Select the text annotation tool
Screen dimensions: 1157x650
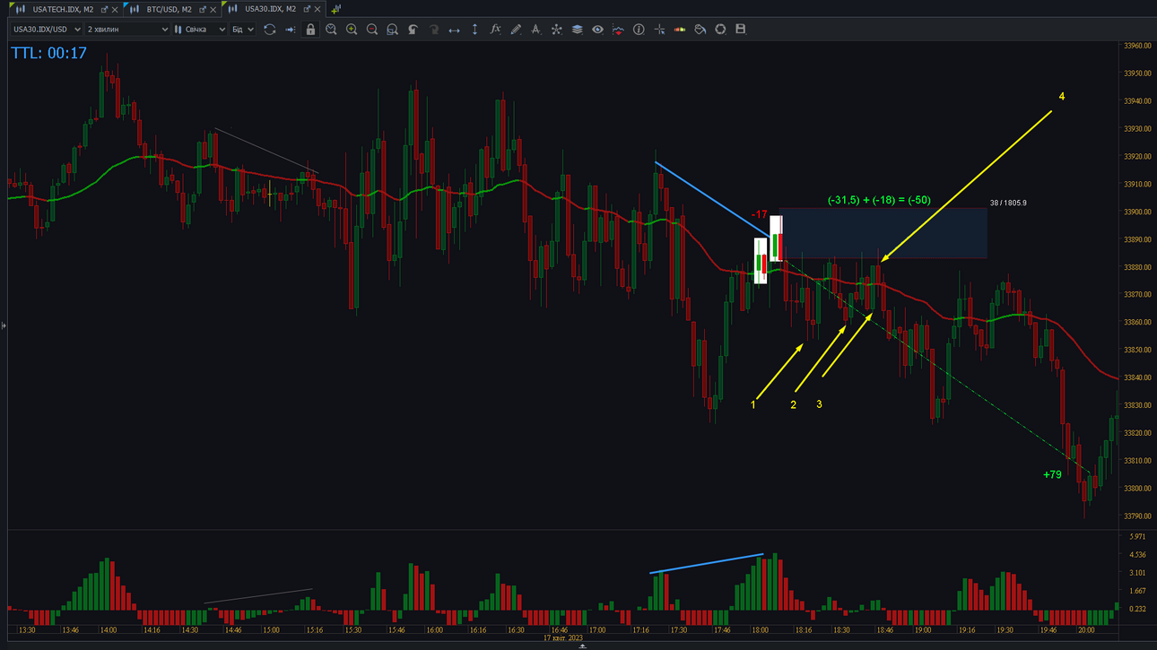pyautogui.click(x=535, y=30)
